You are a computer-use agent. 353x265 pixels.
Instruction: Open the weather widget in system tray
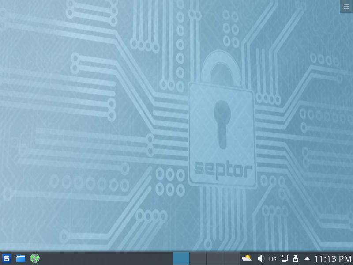coord(247,258)
